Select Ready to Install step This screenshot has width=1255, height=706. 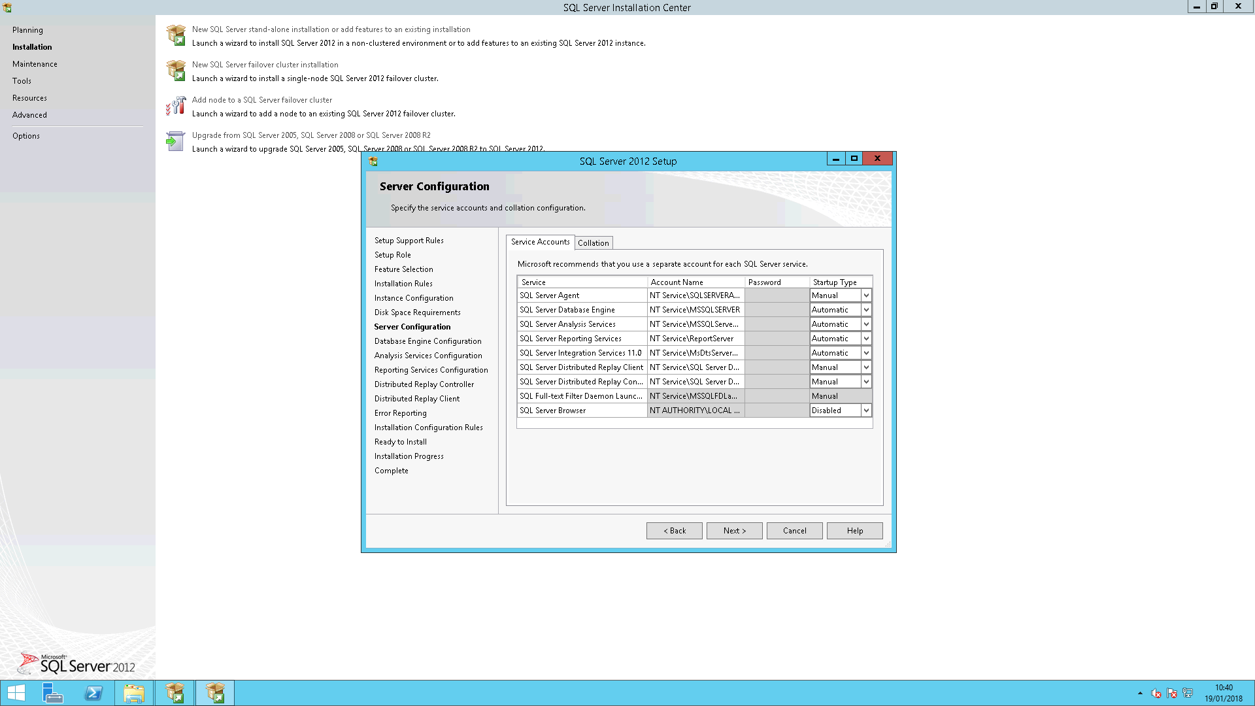401,442
